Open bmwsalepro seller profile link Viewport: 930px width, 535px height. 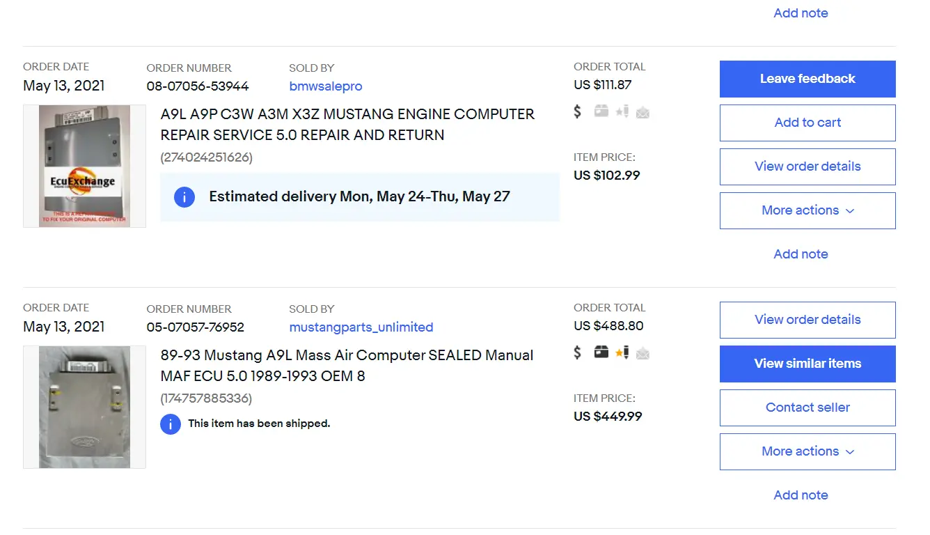326,86
